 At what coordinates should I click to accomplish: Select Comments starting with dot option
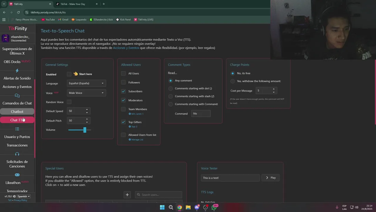170,88
